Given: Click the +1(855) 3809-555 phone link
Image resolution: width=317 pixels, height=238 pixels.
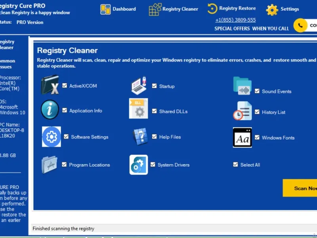Looking at the screenshot, I should (x=235, y=20).
